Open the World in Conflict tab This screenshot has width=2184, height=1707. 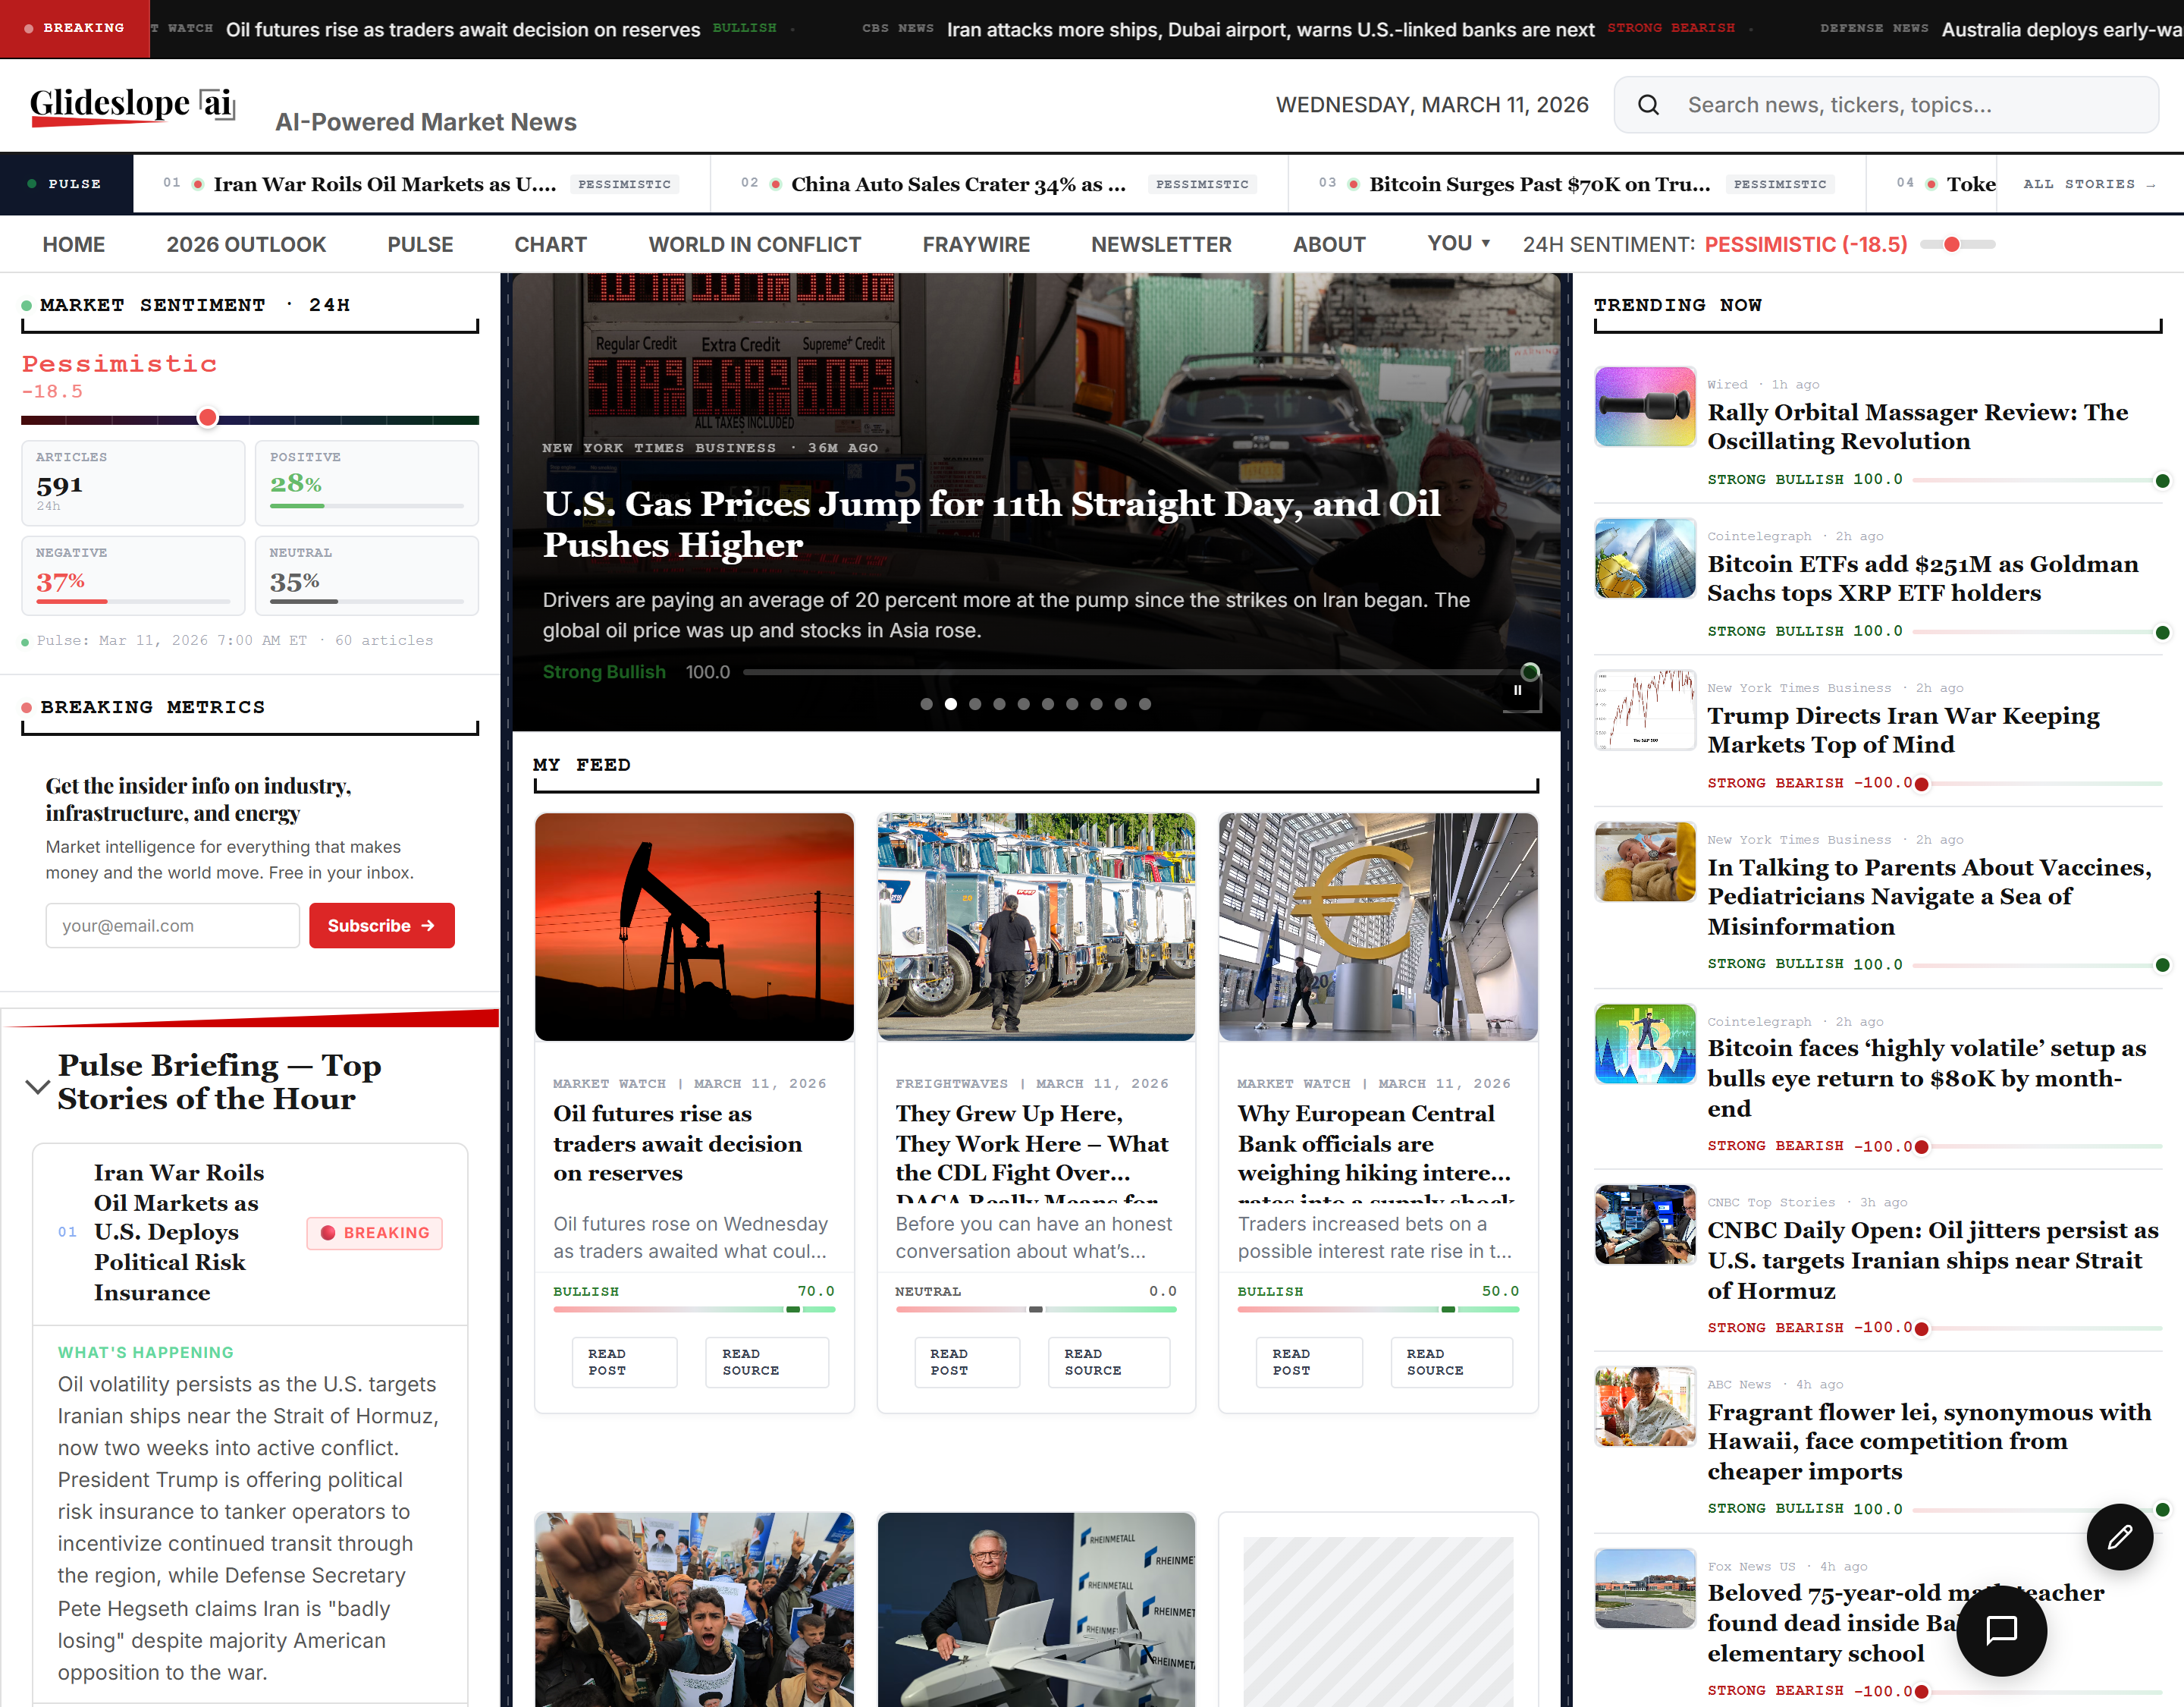[754, 244]
